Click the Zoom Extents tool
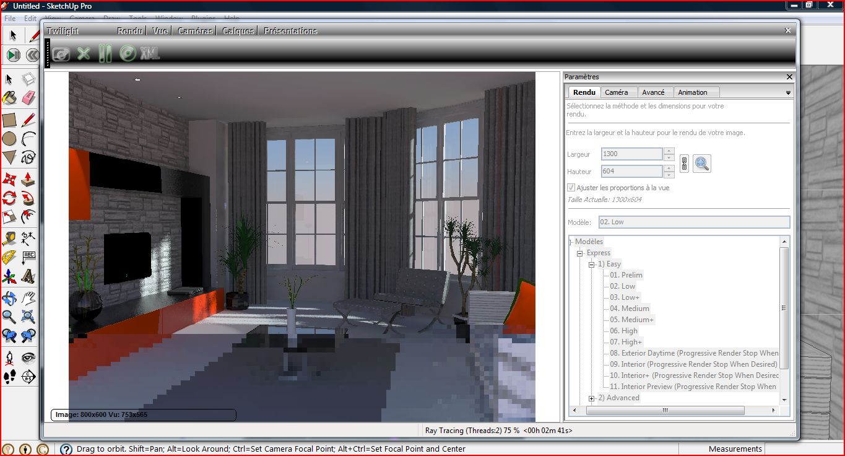 (28, 317)
